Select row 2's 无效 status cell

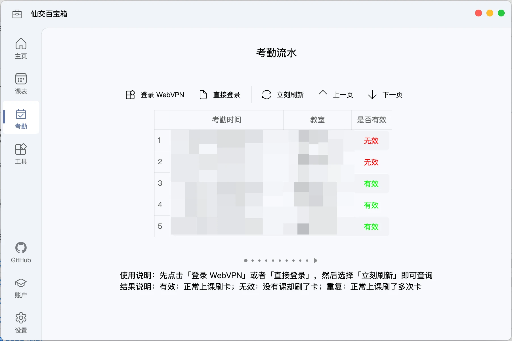[371, 162]
